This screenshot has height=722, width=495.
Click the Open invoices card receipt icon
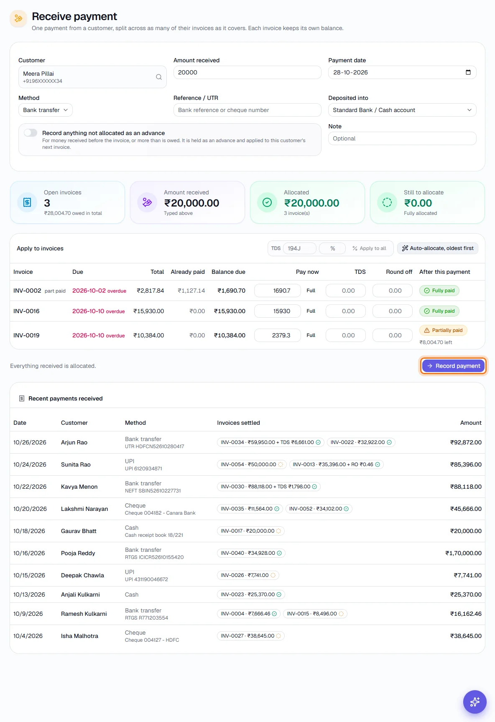click(27, 202)
